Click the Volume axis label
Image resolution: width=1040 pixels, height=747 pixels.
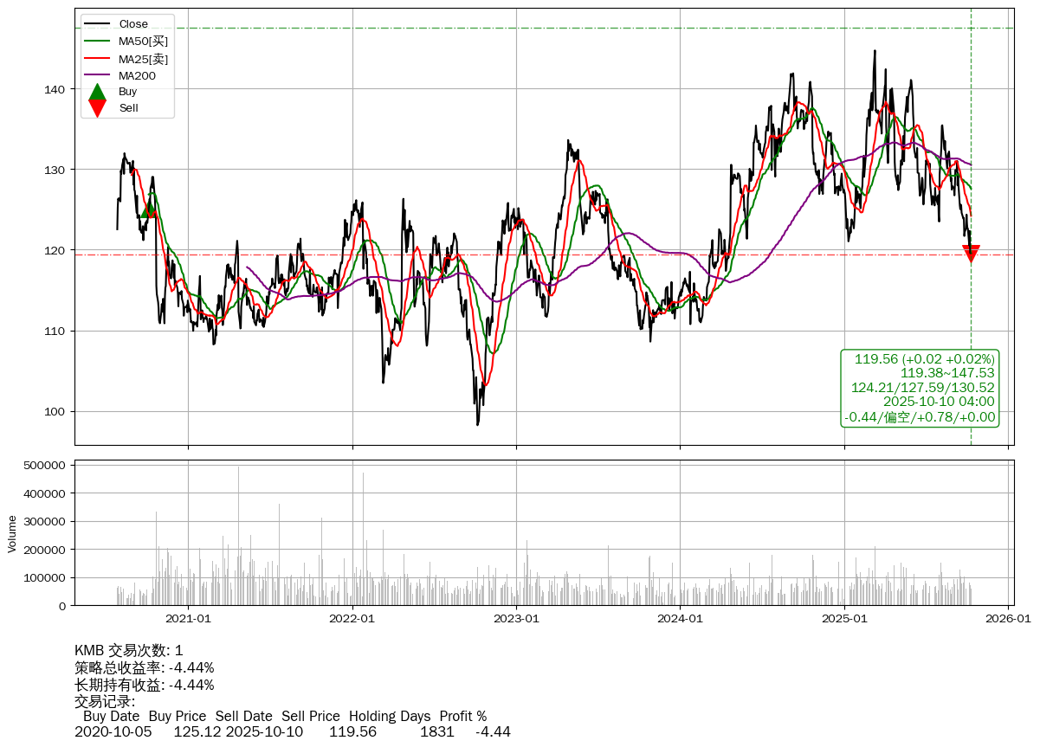12,533
